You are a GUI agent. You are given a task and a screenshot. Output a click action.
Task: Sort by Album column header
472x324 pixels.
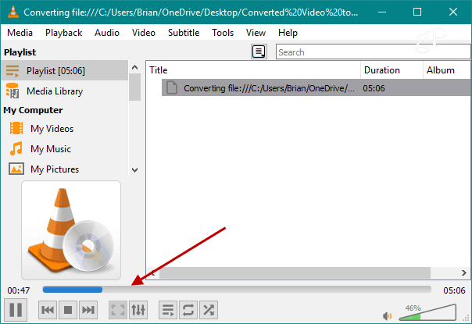[x=447, y=70]
